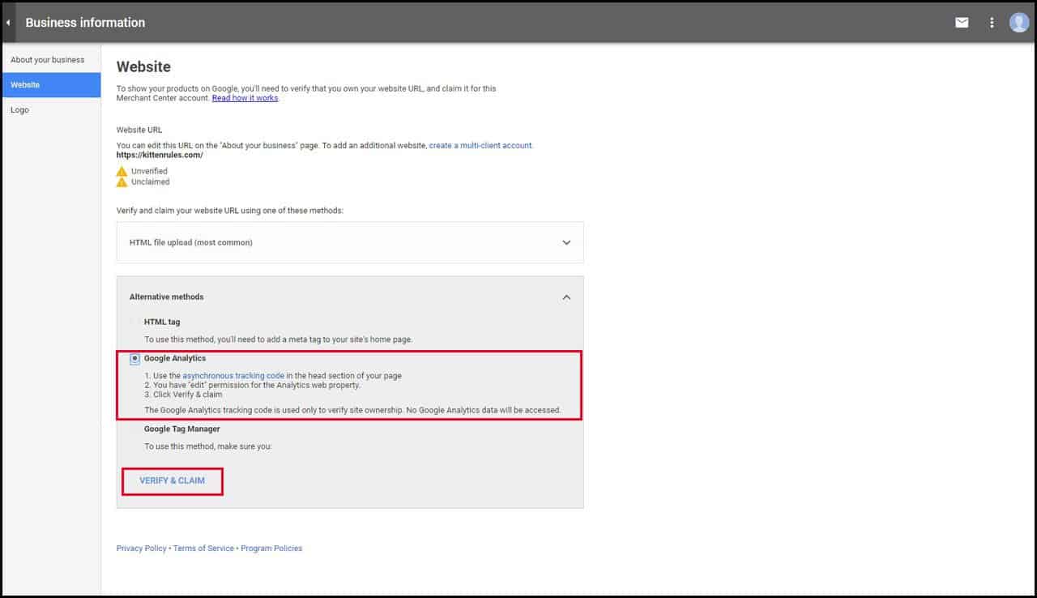Click the user profile avatar
This screenshot has height=598, width=1037.
[x=1018, y=23]
